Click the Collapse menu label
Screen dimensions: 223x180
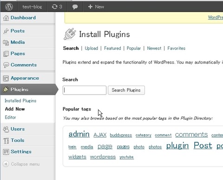click(x=25, y=164)
